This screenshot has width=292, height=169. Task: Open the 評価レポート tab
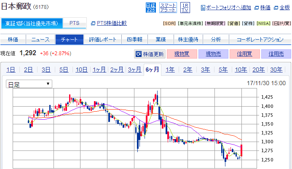pyautogui.click(x=102, y=40)
